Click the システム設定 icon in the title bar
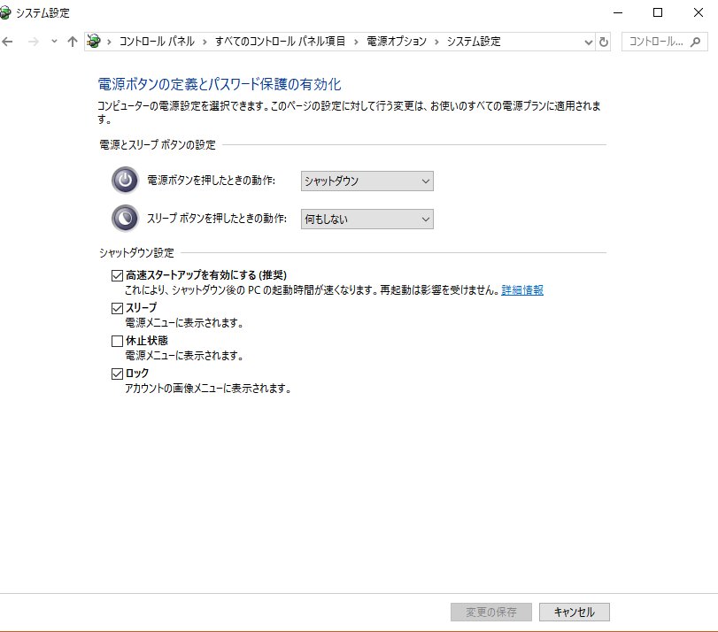The image size is (718, 632). 9,13
